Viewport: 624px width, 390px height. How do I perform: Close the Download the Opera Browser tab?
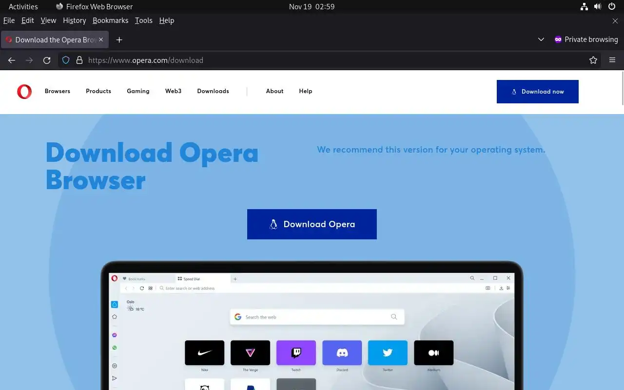click(x=101, y=39)
